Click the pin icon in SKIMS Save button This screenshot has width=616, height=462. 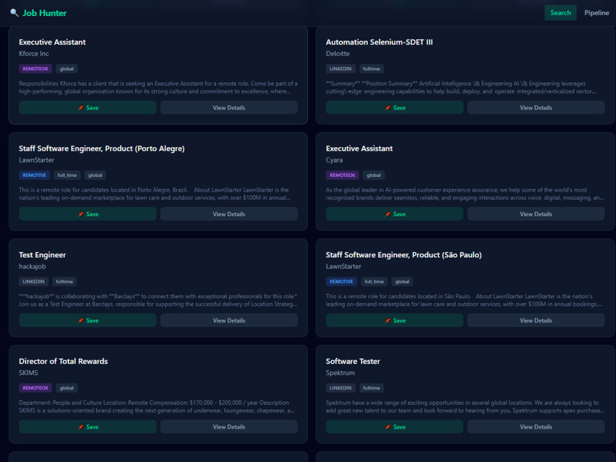[81, 427]
